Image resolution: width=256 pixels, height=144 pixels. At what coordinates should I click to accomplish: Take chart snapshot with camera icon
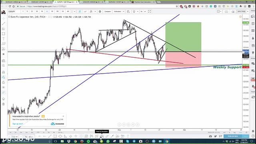pyautogui.click(x=211, y=136)
